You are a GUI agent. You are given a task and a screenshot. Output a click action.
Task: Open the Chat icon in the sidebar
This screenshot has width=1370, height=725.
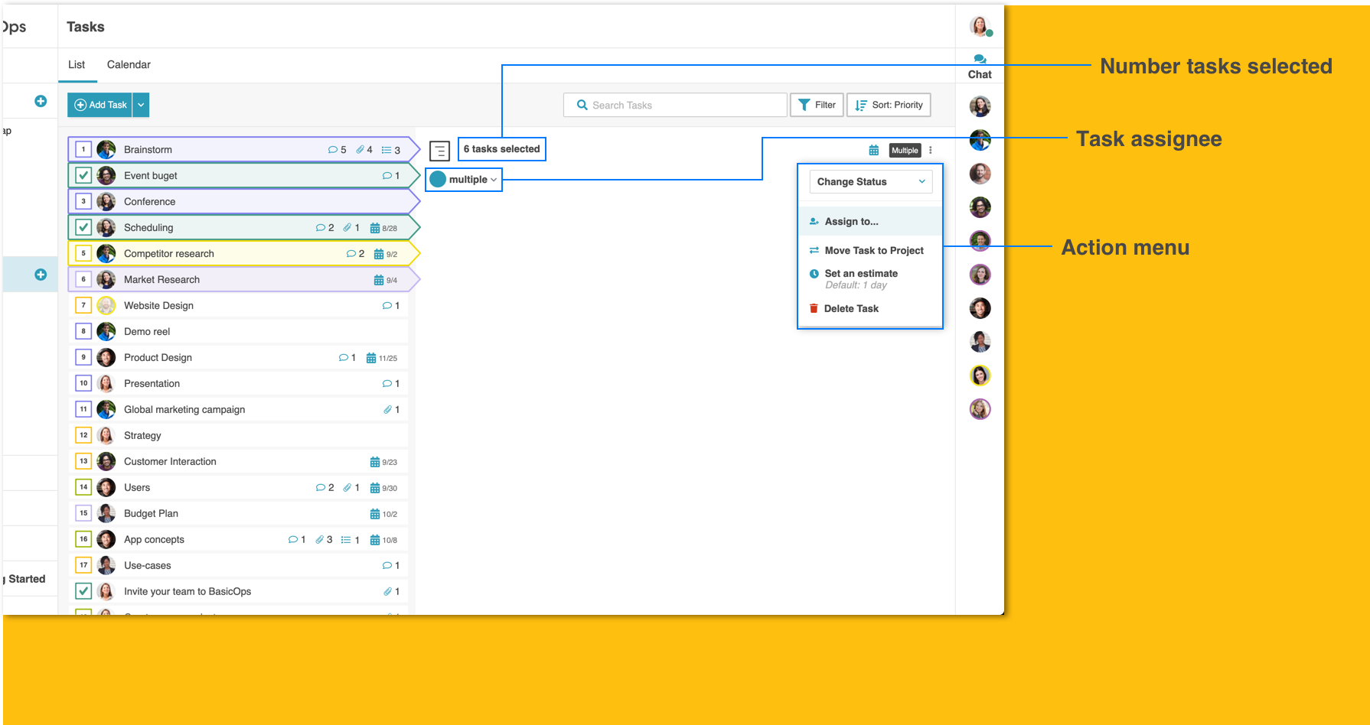[980, 60]
